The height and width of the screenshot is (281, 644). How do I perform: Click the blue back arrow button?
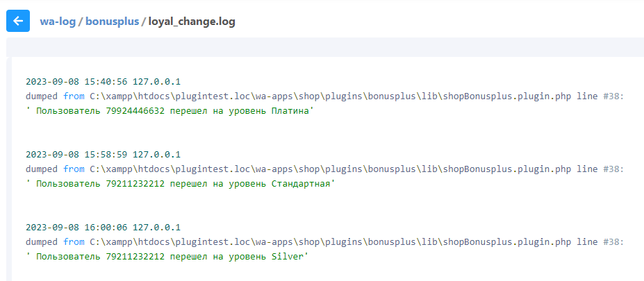pos(18,21)
